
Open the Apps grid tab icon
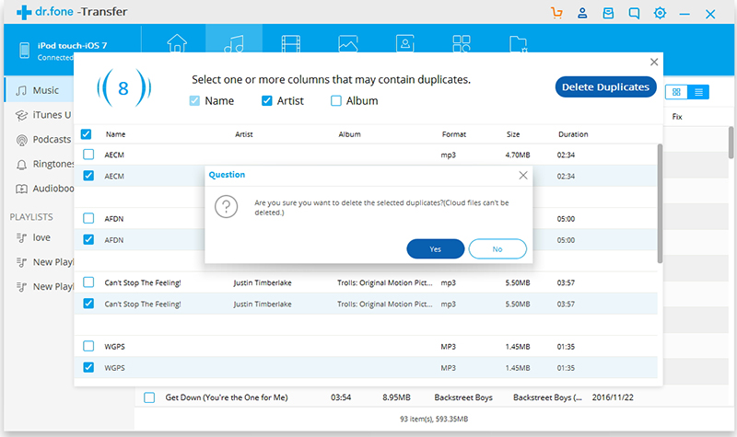click(x=462, y=43)
